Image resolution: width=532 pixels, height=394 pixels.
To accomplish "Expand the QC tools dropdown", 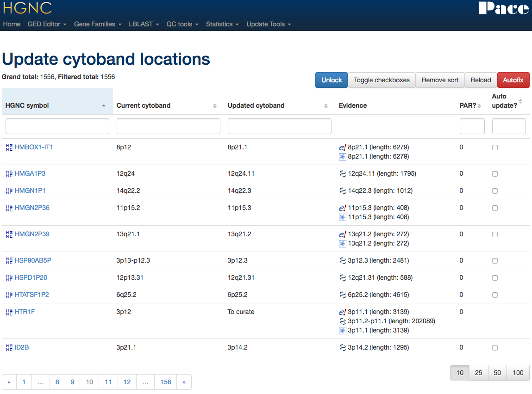I will point(182,24).
